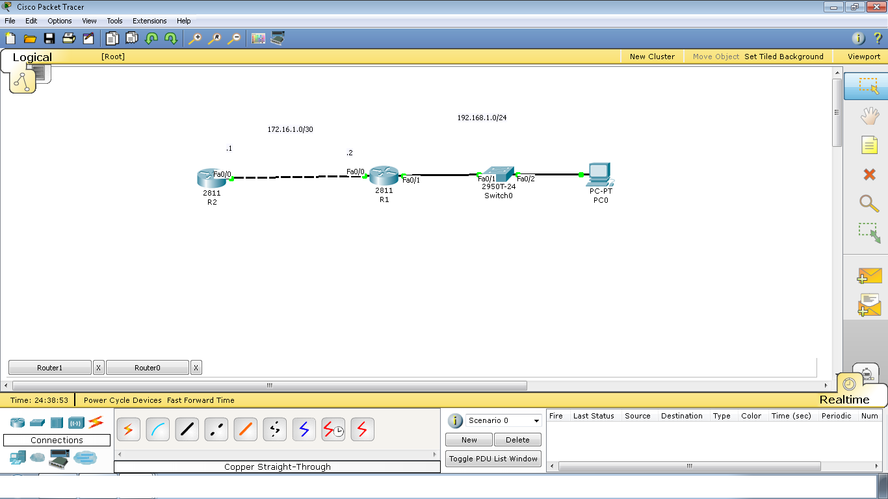Open the Edit menu
This screenshot has height=499, width=888.
click(31, 21)
